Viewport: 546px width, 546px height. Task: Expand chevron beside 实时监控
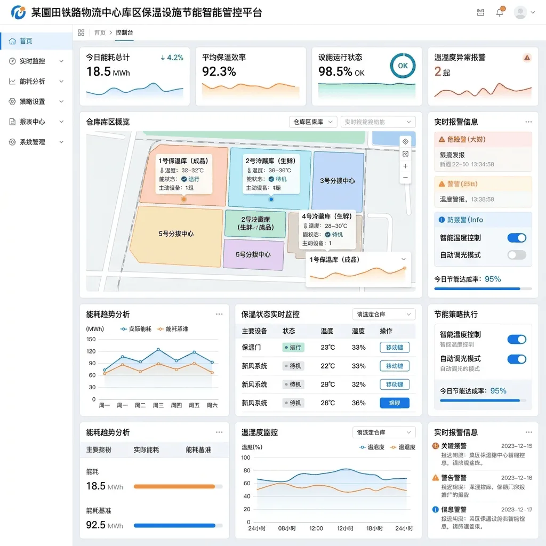[61, 61]
